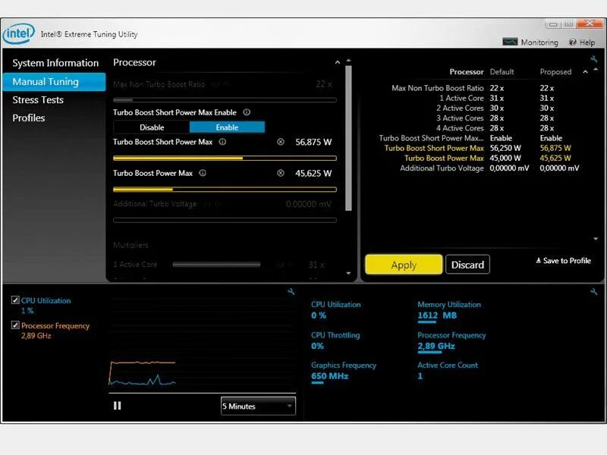607x455 pixels.
Task: Select Manual Tuning section
Action: click(x=54, y=82)
